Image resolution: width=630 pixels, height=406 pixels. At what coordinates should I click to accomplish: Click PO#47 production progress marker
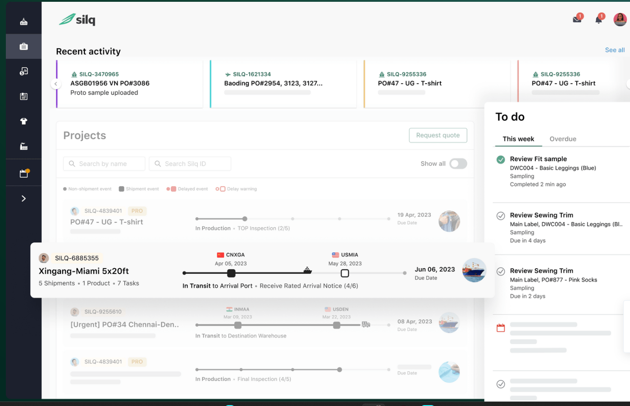245,219
